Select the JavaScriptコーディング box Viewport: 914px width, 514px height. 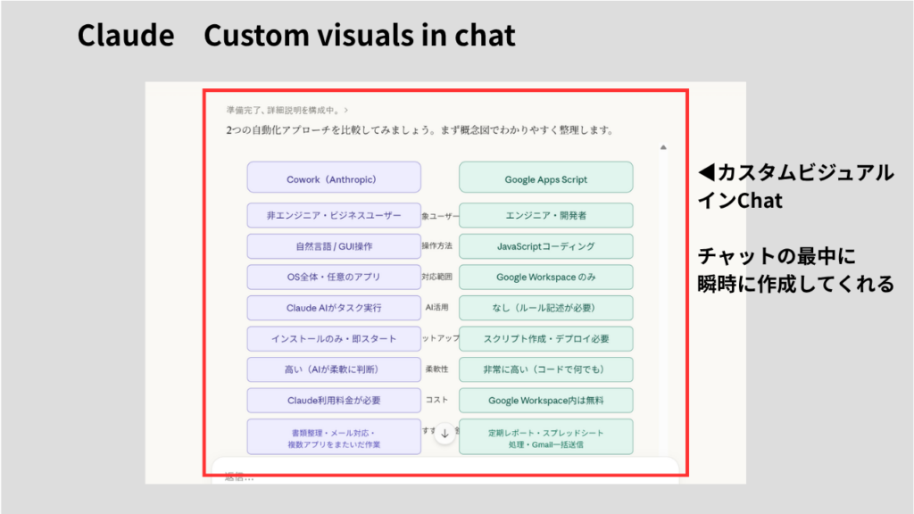pyautogui.click(x=545, y=246)
